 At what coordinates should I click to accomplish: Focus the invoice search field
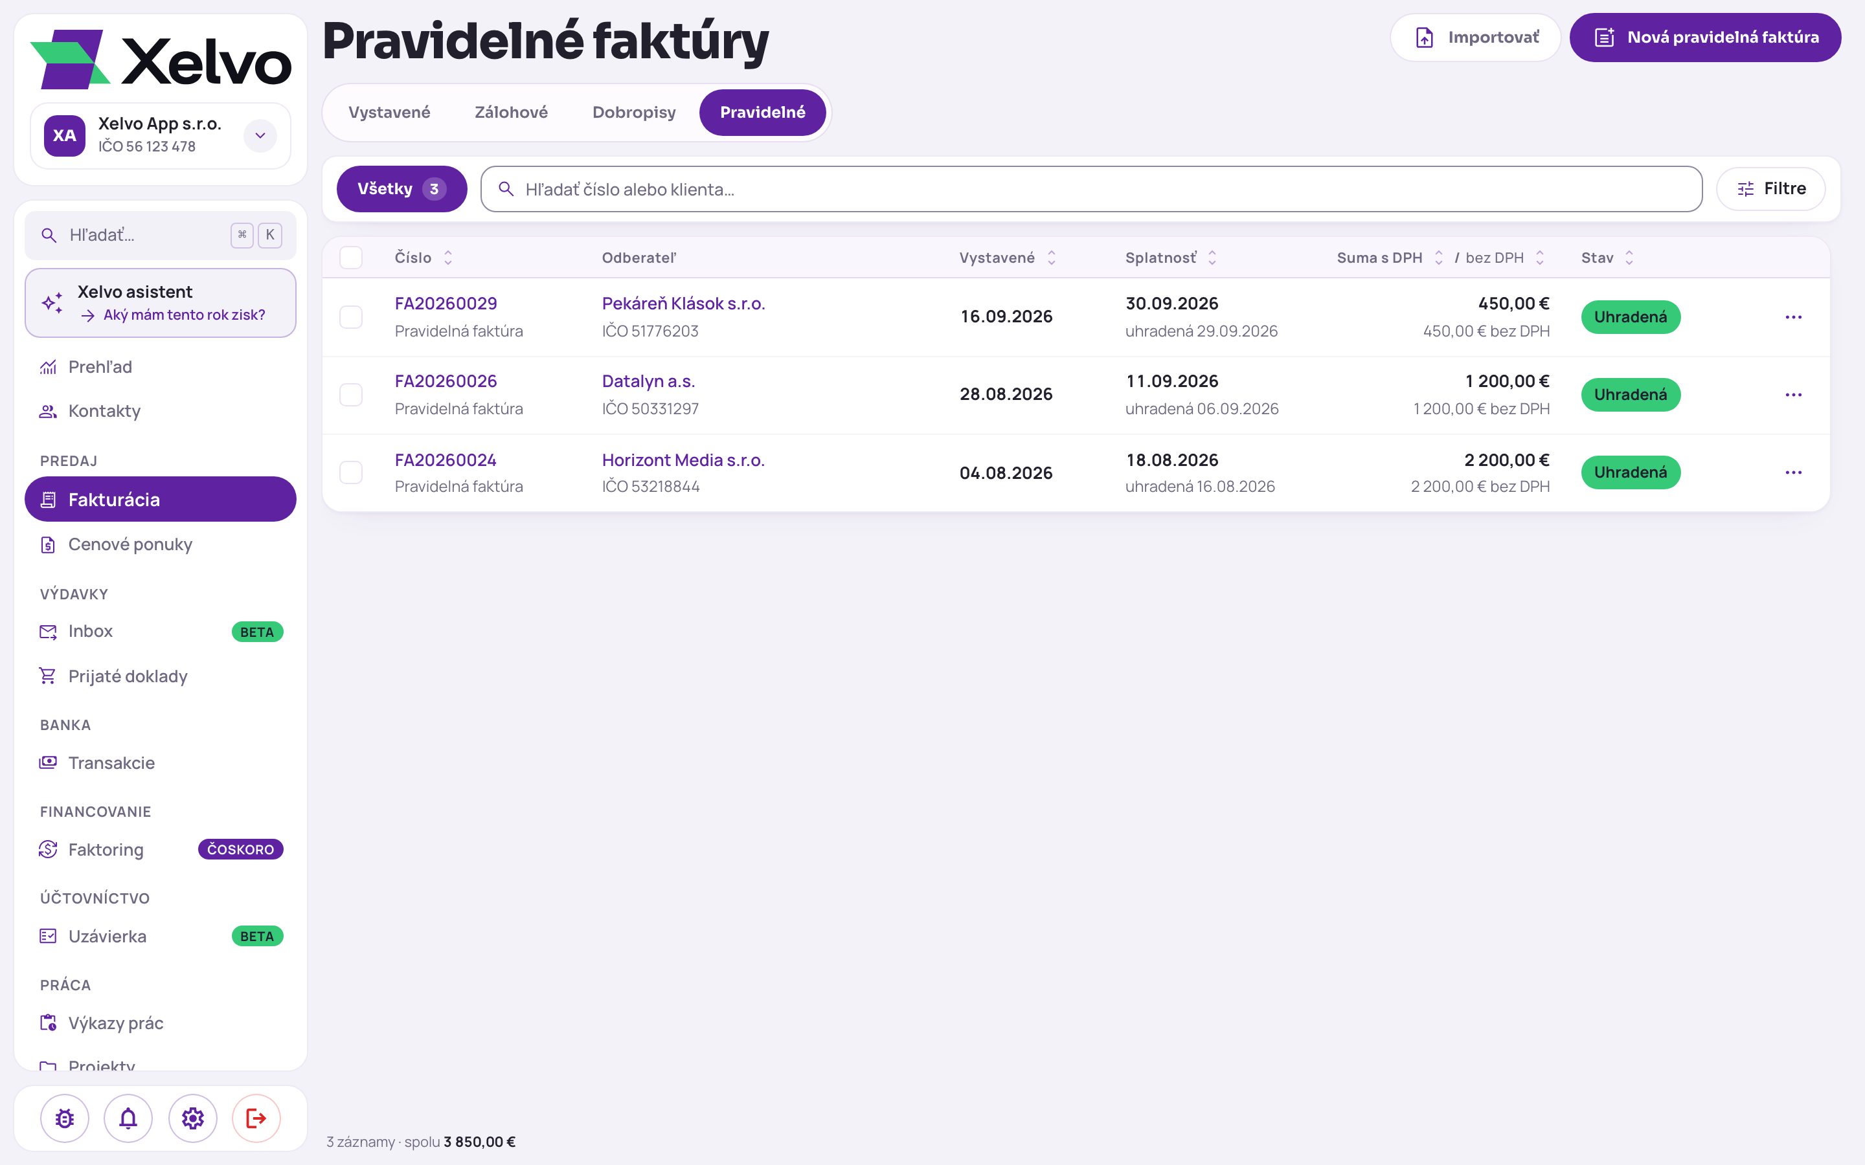tap(1091, 189)
